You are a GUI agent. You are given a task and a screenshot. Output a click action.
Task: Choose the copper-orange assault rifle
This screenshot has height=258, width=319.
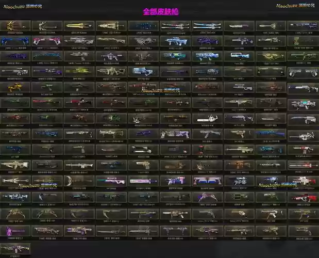(239, 165)
